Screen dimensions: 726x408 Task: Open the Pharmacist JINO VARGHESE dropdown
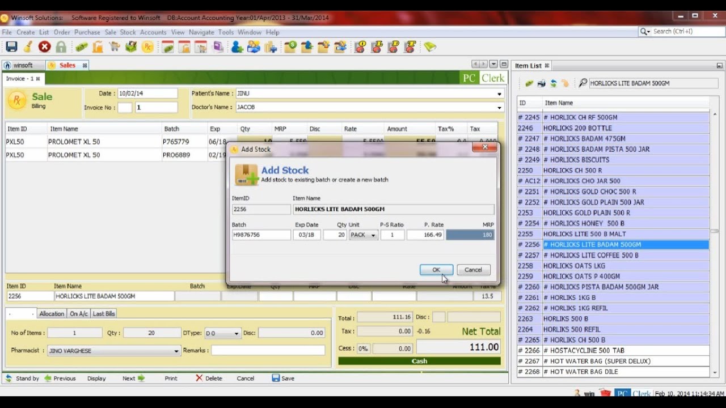tap(176, 351)
